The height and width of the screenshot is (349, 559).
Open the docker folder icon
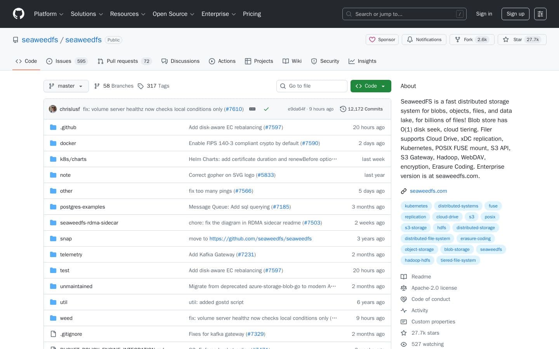click(53, 143)
